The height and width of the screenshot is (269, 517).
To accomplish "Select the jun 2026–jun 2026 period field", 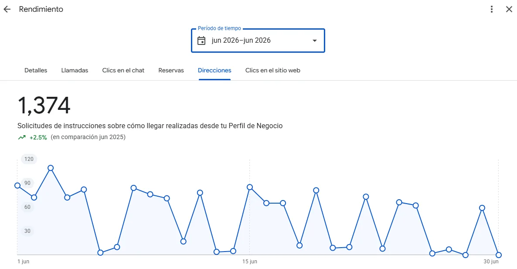I will pyautogui.click(x=258, y=41).
